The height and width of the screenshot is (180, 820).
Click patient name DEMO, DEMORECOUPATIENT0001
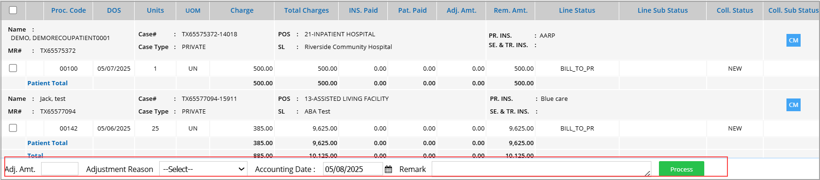click(x=60, y=38)
